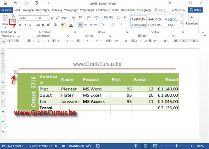Toggle strikethrough formatting
This screenshot has width=209, height=149.
coord(38,25)
